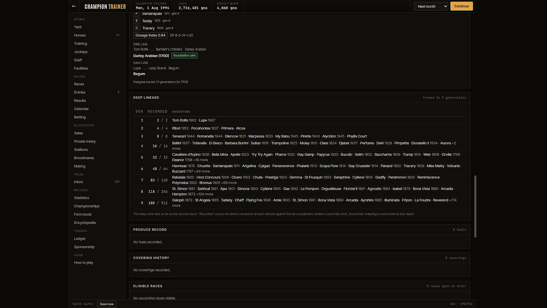The image size is (547, 308).
Task: Click the Save now button
Action: tap(107, 304)
